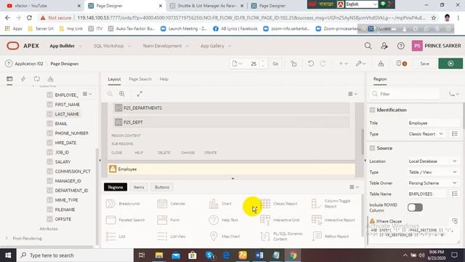
Task: Undo the last change
Action: tap(311, 63)
